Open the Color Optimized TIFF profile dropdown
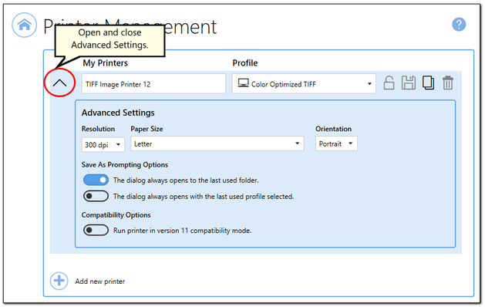The height and width of the screenshot is (307, 485). tap(304, 83)
